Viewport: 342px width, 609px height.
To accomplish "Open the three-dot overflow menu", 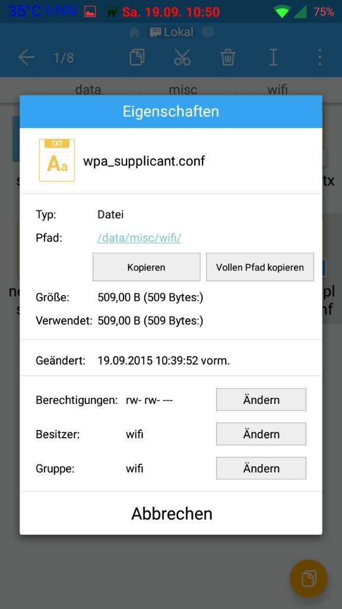I will (319, 58).
